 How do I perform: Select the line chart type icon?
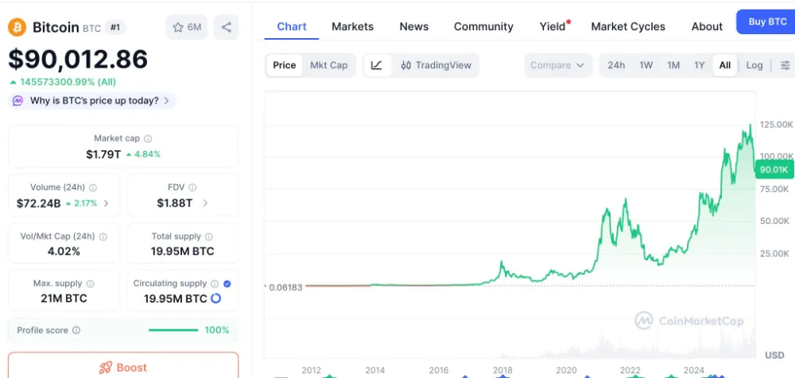click(377, 65)
